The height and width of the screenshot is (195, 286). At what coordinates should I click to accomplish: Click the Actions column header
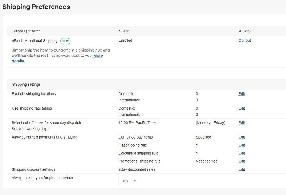245,31
